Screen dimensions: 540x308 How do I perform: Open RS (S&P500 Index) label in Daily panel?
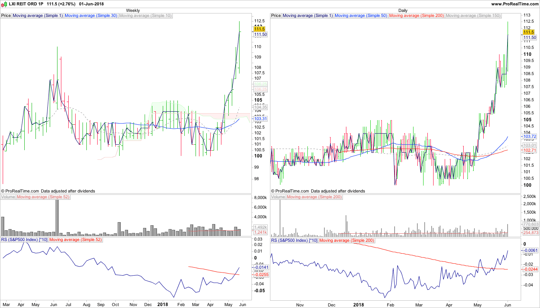(x=295, y=240)
